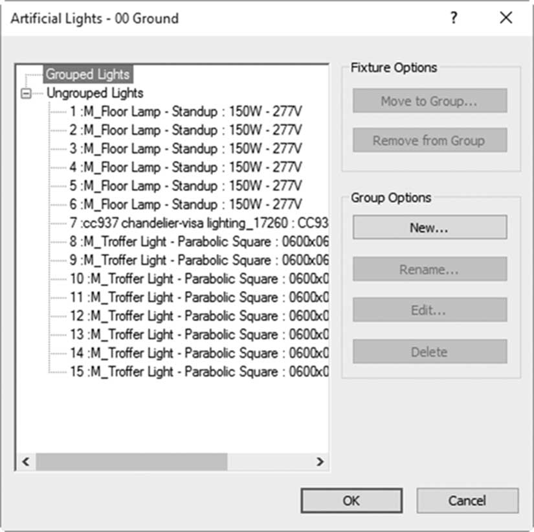This screenshot has height=532, width=534.
Task: Click the Move to Group... button
Action: point(430,100)
